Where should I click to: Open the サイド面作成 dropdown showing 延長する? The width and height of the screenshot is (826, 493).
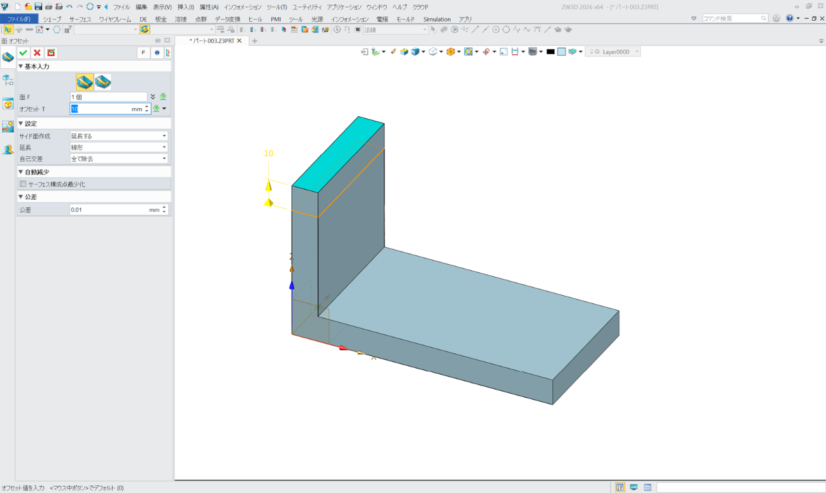tap(119, 136)
